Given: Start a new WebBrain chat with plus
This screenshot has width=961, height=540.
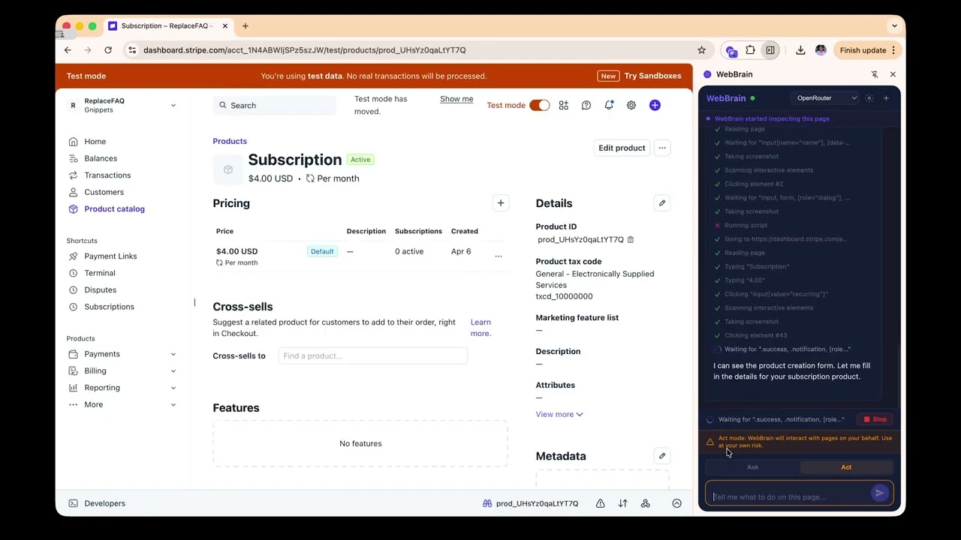Looking at the screenshot, I should [886, 98].
